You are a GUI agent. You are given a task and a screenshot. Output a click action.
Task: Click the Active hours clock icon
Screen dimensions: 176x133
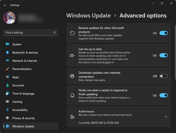click(72, 117)
